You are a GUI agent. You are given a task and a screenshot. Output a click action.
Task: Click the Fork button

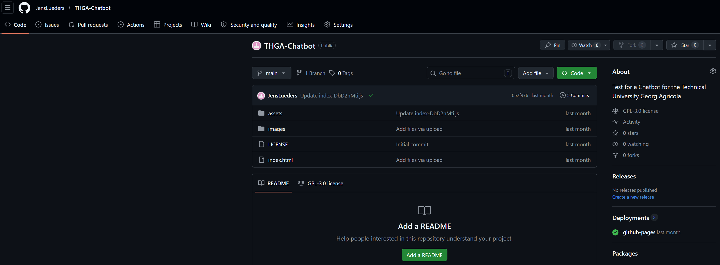(x=632, y=45)
